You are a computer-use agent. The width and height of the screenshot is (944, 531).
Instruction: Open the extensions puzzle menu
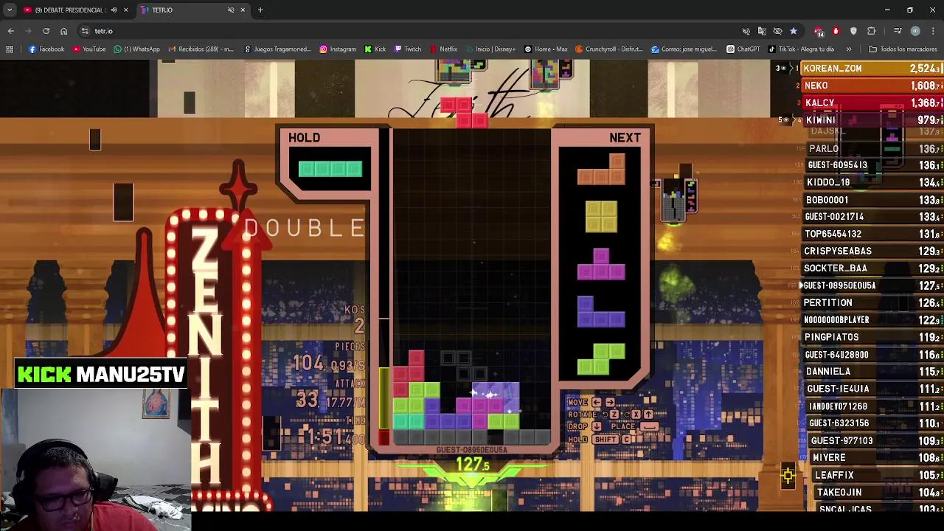coord(871,31)
